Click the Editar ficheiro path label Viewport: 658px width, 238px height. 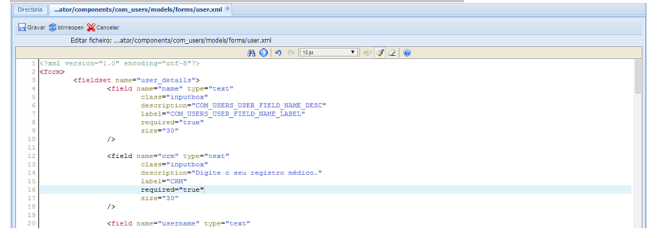[171, 40]
